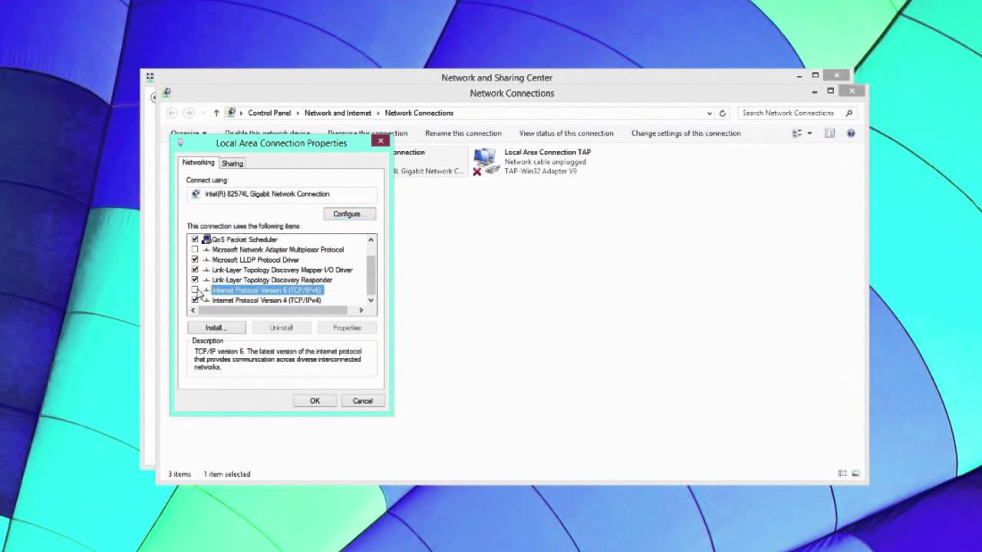Uncheck Internet Protocol Version 4 (TCP/IPv4) checkbox
982x552 pixels.
point(195,300)
